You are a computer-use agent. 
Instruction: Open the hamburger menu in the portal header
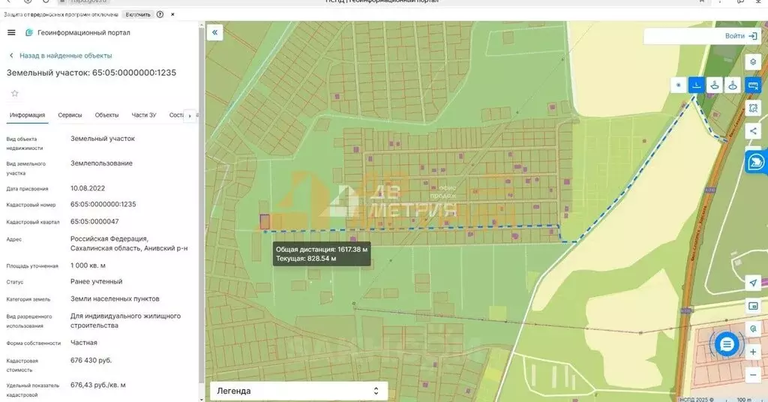[11, 33]
